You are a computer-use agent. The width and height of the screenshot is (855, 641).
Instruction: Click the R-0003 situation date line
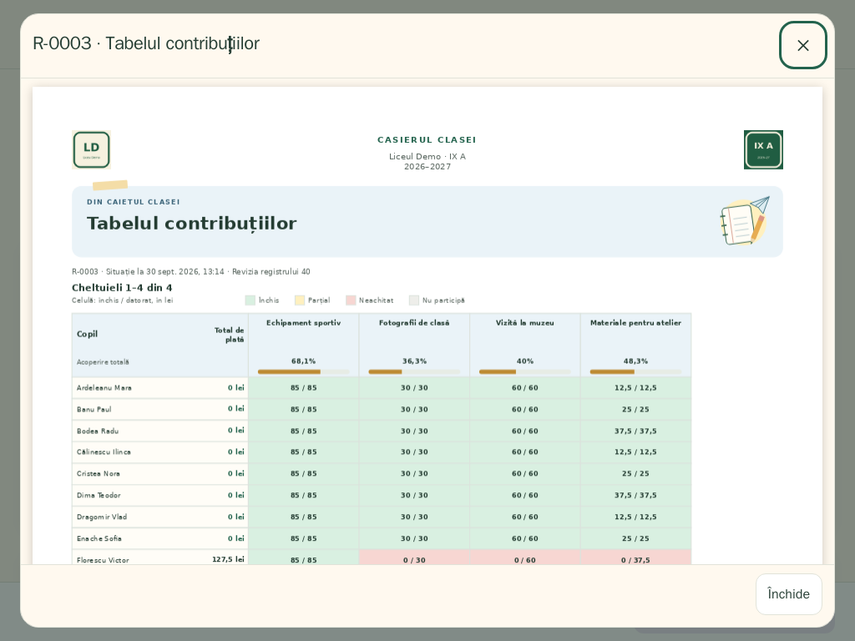pyautogui.click(x=191, y=271)
